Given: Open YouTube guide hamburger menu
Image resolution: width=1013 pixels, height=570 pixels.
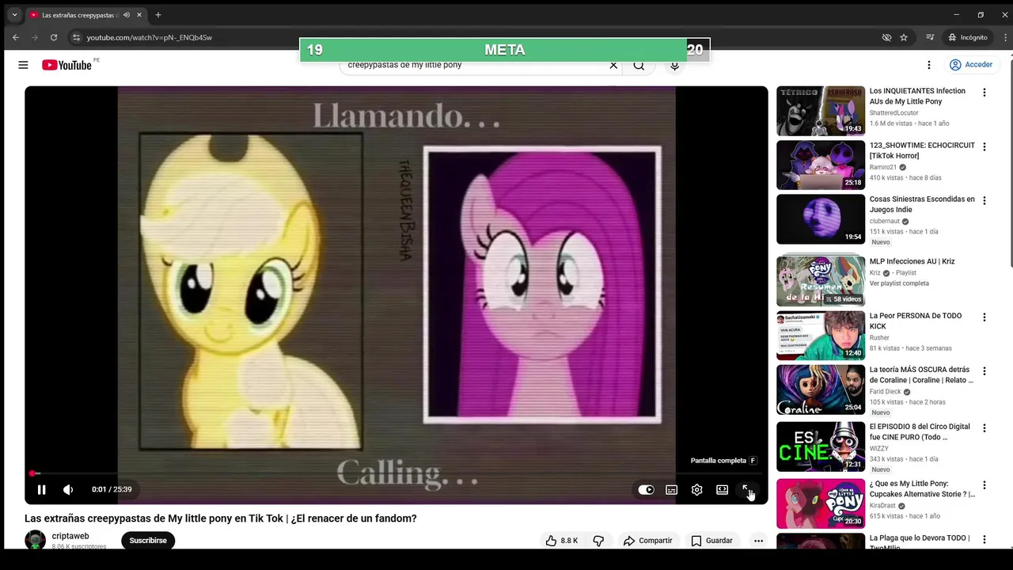Looking at the screenshot, I should pos(23,65).
